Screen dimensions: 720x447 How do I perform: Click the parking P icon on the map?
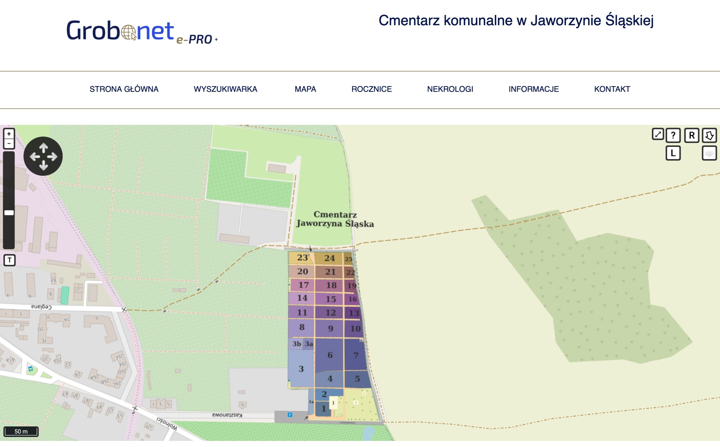point(290,415)
